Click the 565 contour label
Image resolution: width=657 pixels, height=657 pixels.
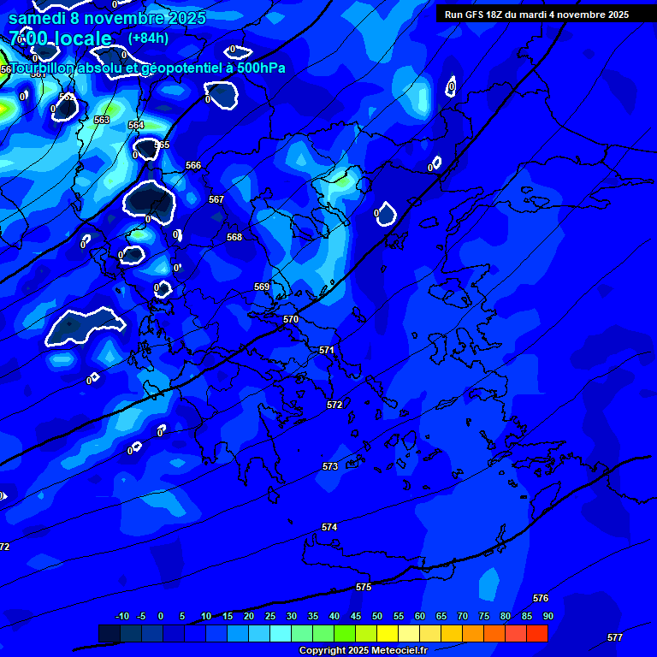(x=162, y=145)
